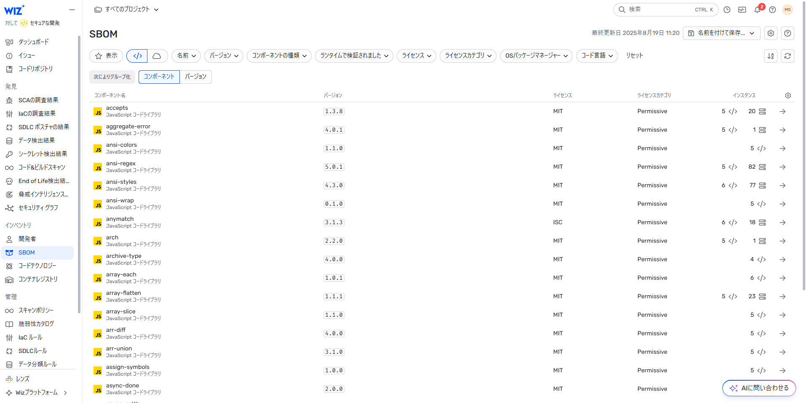Open the notifications bell icon
The width and height of the screenshot is (807, 403).
point(757,10)
